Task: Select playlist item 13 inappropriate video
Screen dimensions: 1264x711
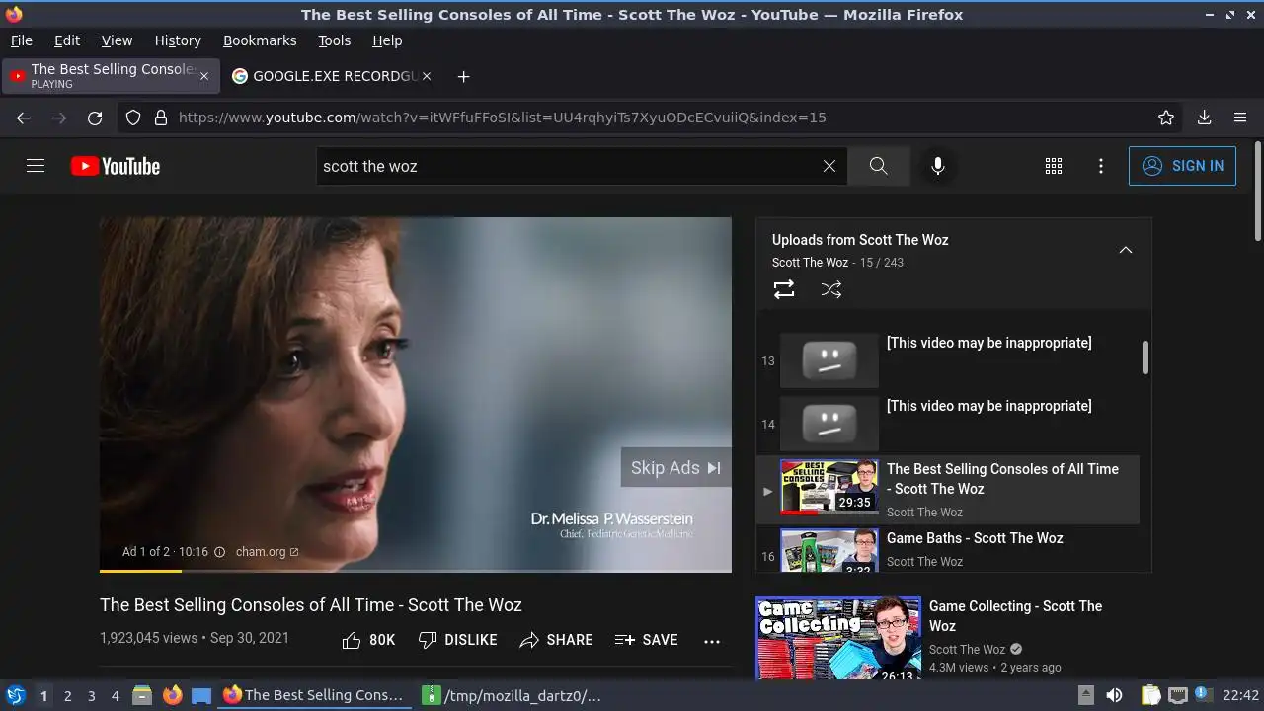Action: [948, 360]
